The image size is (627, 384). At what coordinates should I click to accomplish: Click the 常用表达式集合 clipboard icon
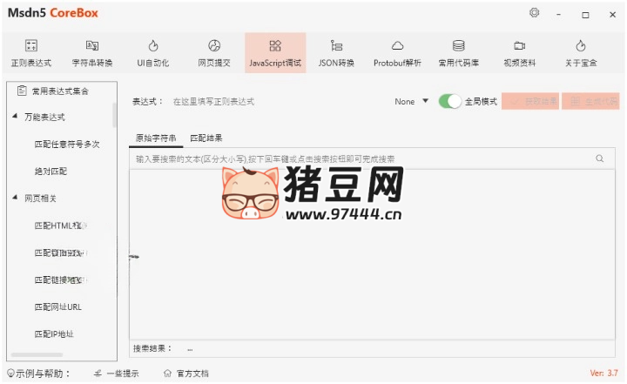22,91
